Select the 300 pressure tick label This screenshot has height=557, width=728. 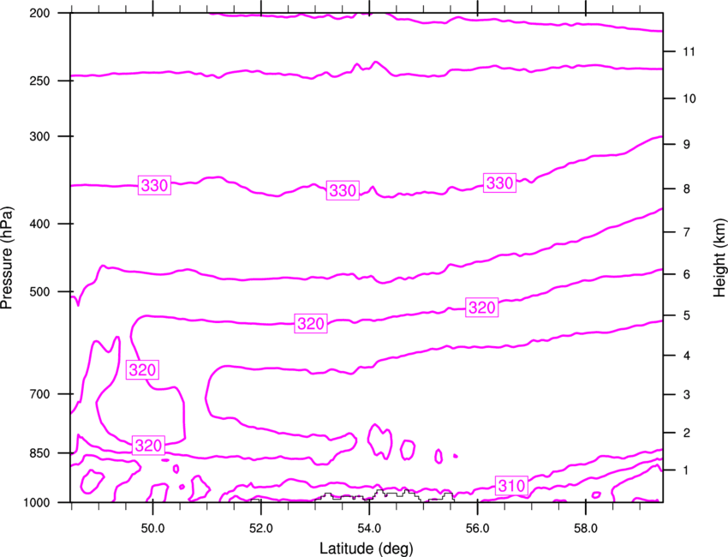coord(39,136)
